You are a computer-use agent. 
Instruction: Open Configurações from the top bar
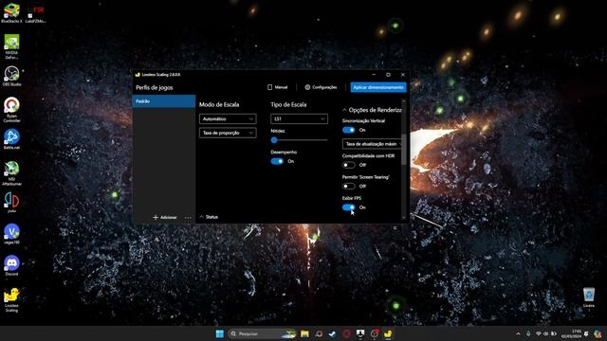(321, 87)
